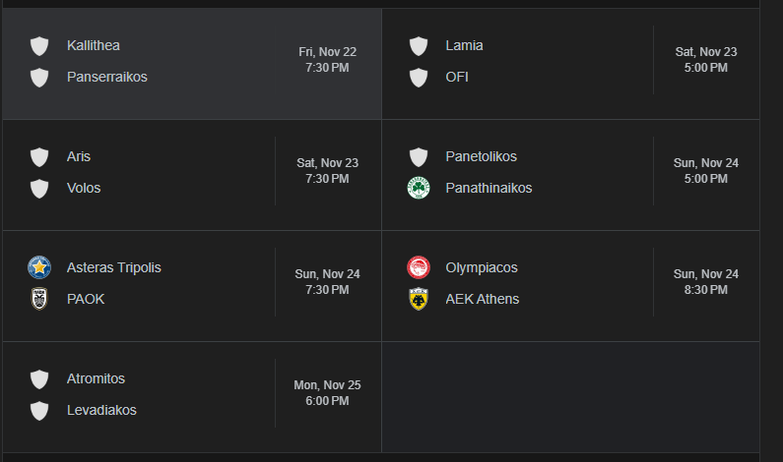Open the Fri, Nov 22 7:30 PM fixture time
Screen dimensions: 783x462
(328, 60)
